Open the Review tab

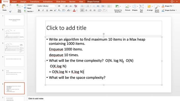(72, 2)
